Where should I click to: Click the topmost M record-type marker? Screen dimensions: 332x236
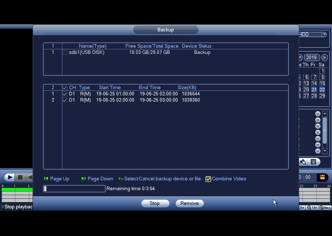click(318, 114)
